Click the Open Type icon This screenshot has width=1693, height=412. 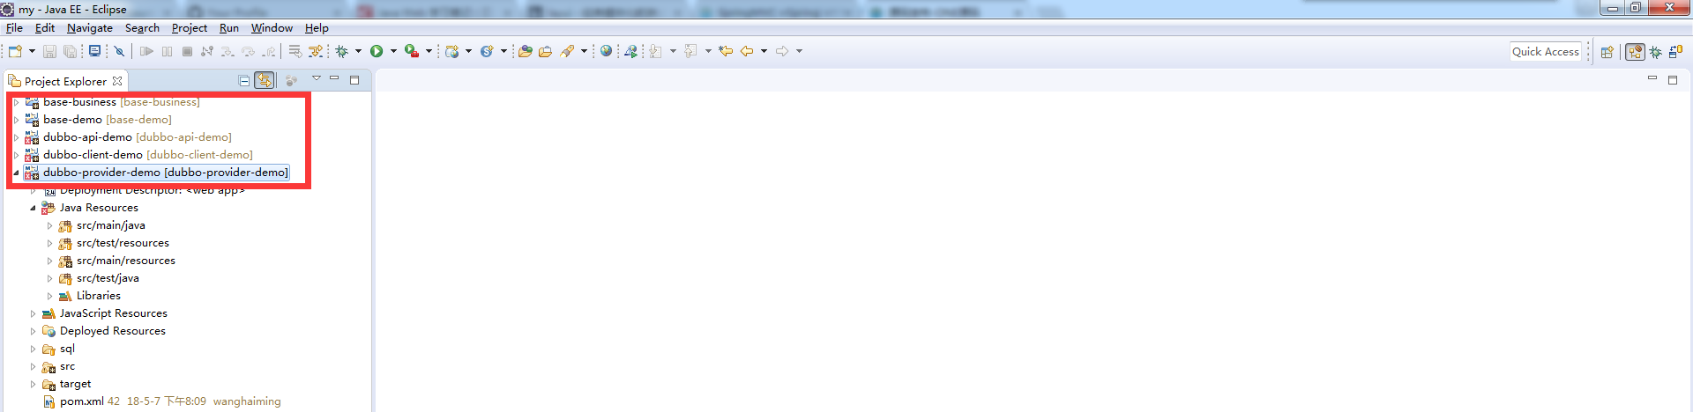525,51
